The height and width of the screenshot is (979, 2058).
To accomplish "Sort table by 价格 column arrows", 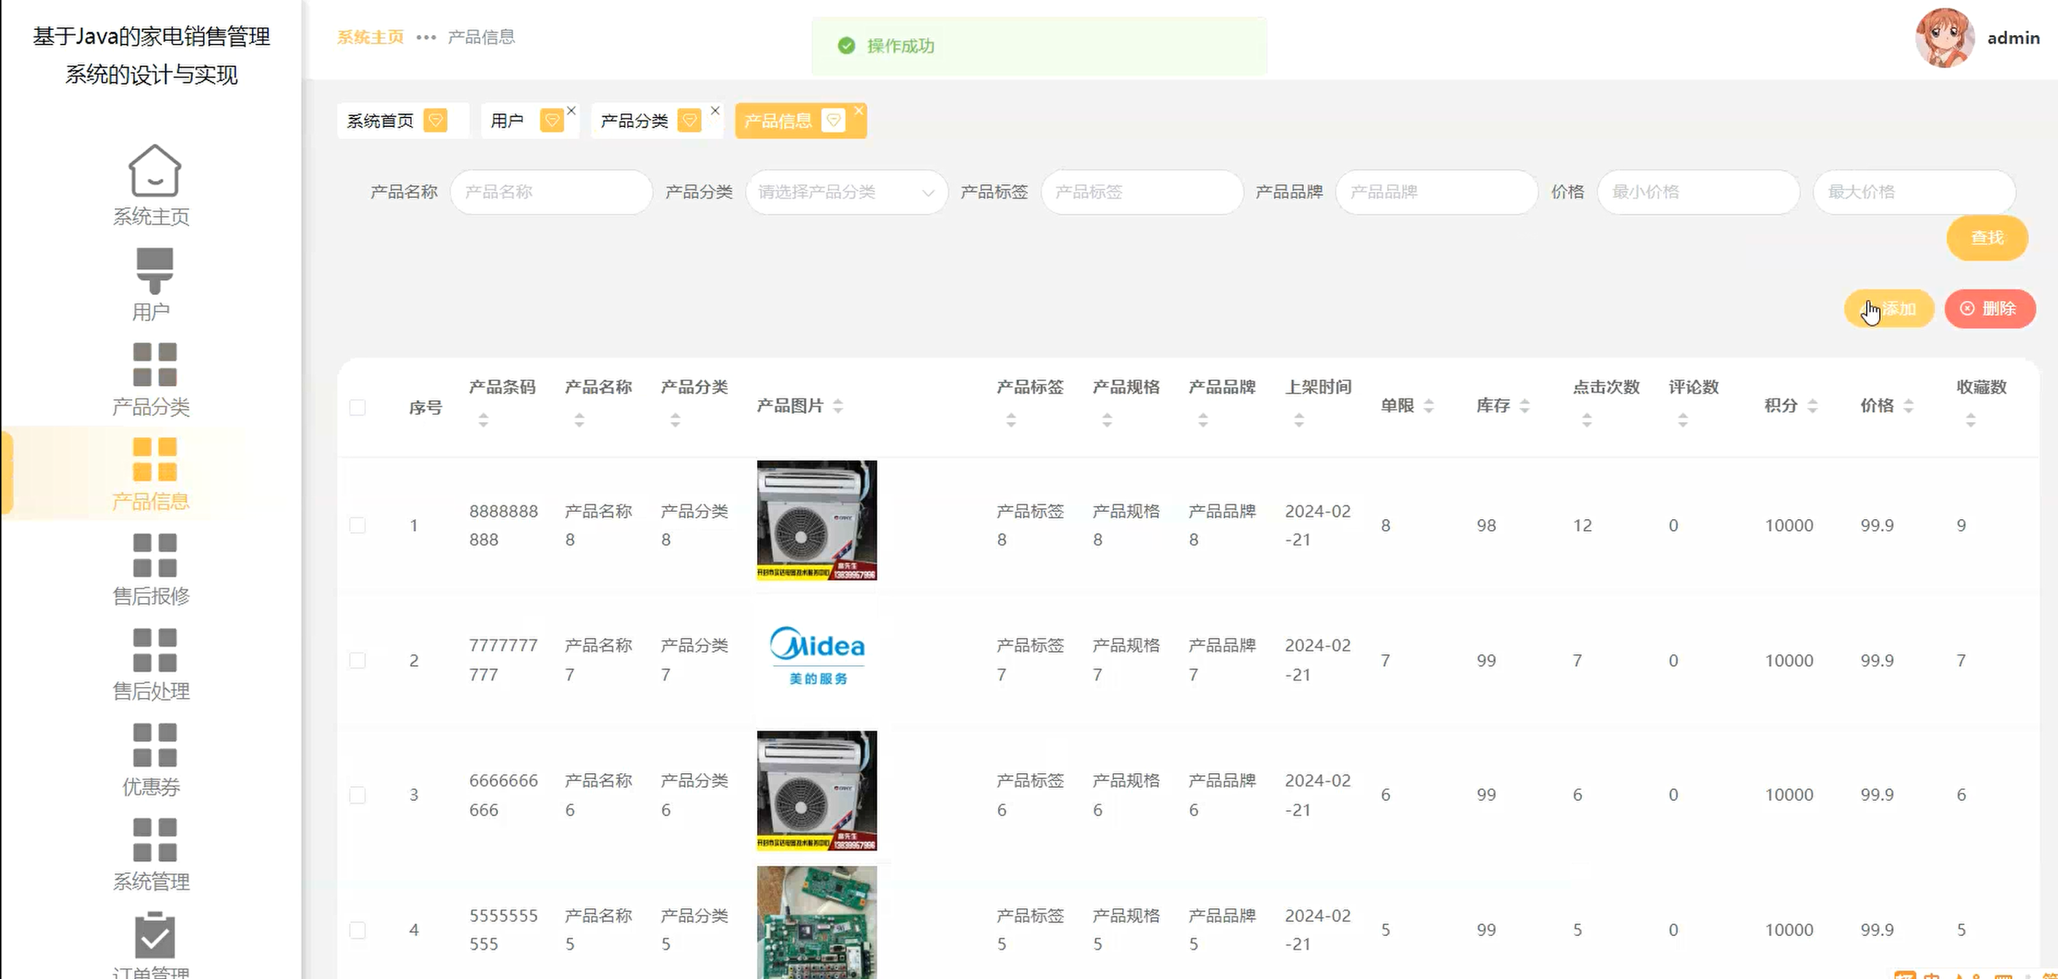I will tap(1908, 406).
